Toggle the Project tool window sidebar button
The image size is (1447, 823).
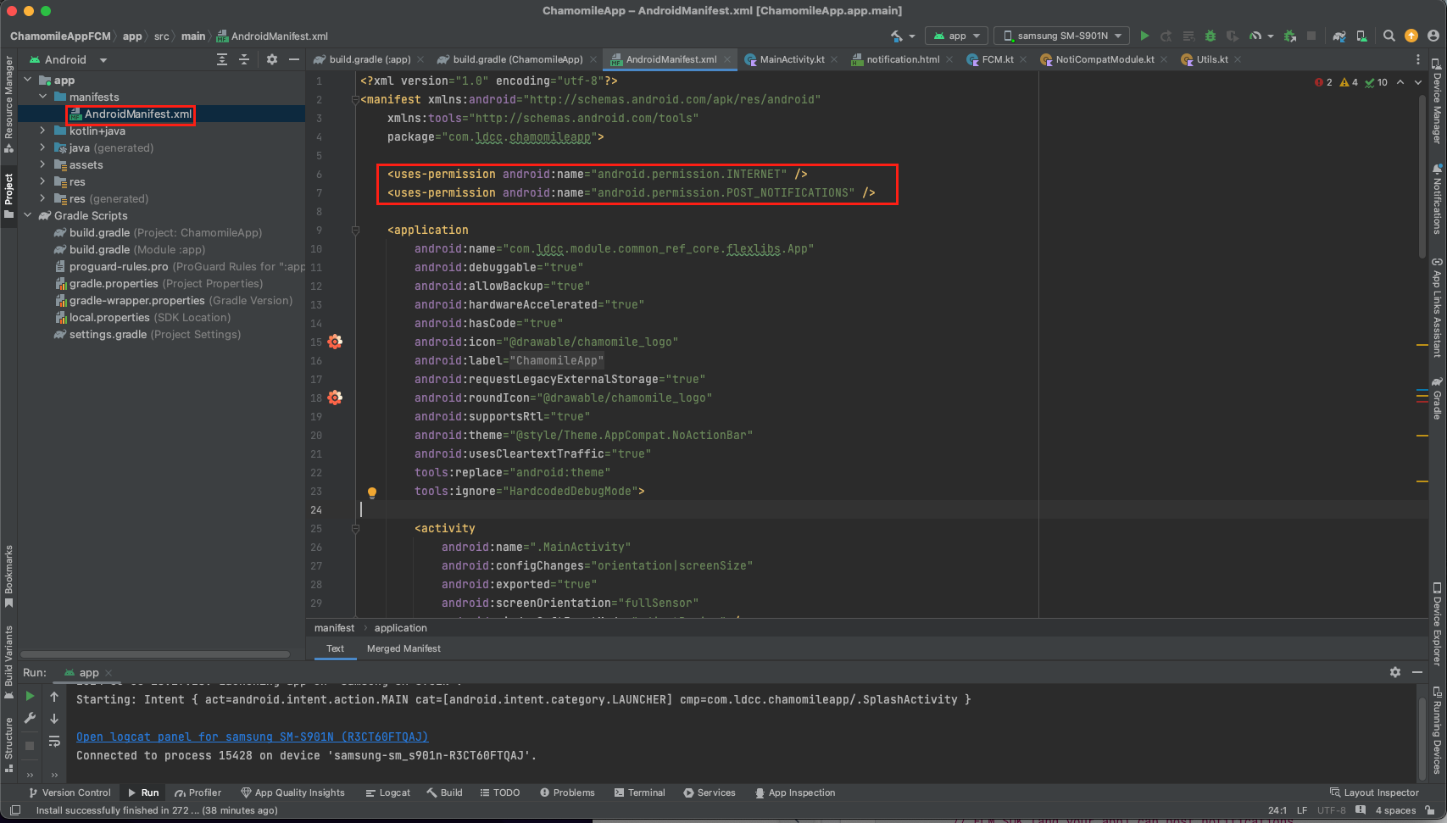tap(8, 195)
